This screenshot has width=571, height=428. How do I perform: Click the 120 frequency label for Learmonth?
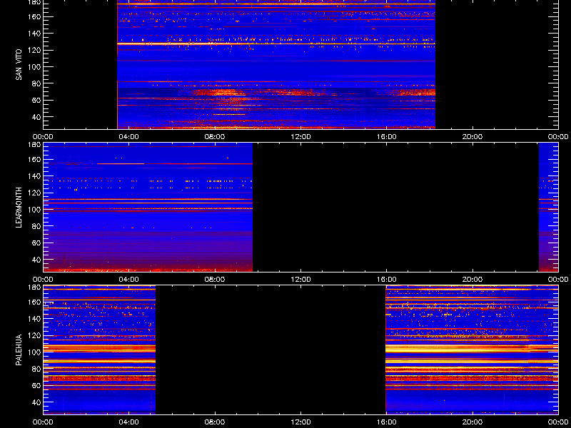(x=34, y=193)
